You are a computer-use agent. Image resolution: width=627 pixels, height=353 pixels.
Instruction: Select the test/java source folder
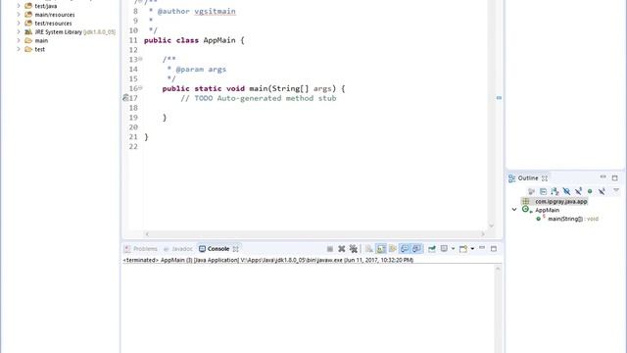[x=46, y=6]
